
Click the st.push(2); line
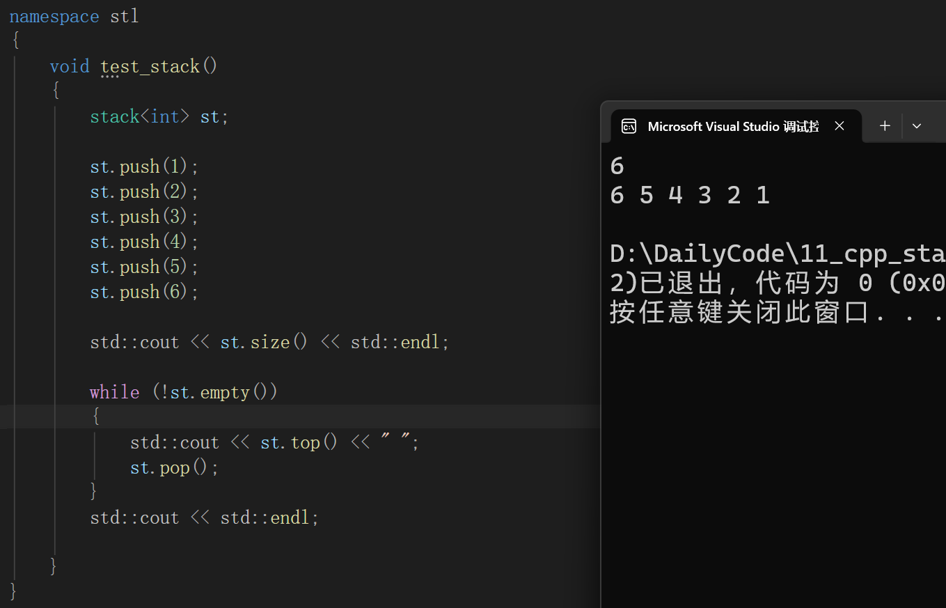(x=145, y=192)
